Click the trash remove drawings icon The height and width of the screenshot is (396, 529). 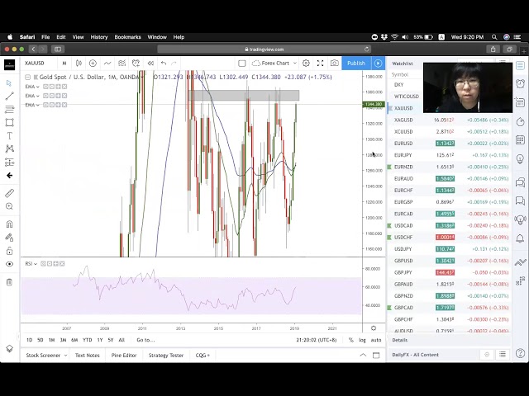pyautogui.click(x=9, y=282)
